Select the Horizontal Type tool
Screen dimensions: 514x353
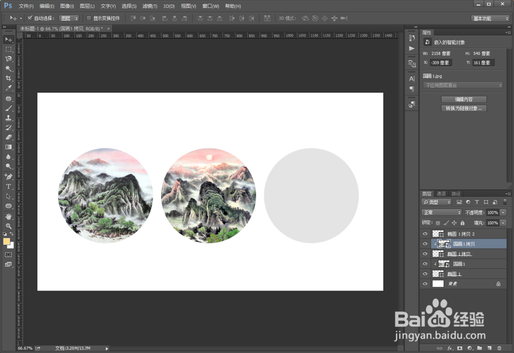point(9,186)
